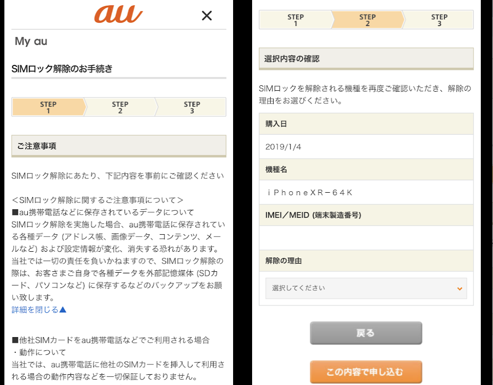
Task: Collapse details via 詳細を閉じる link
Action: (39, 309)
